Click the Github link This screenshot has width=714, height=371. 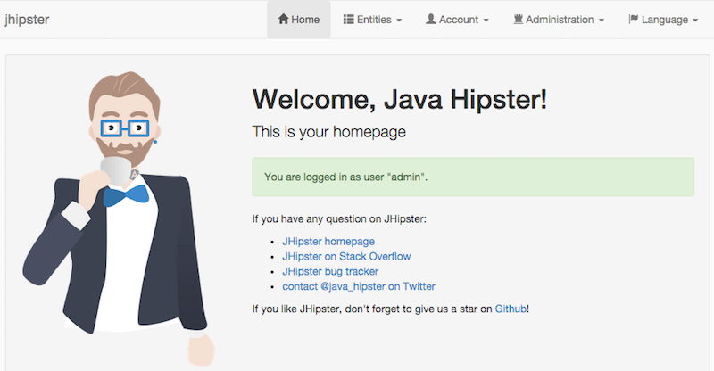[x=511, y=309]
